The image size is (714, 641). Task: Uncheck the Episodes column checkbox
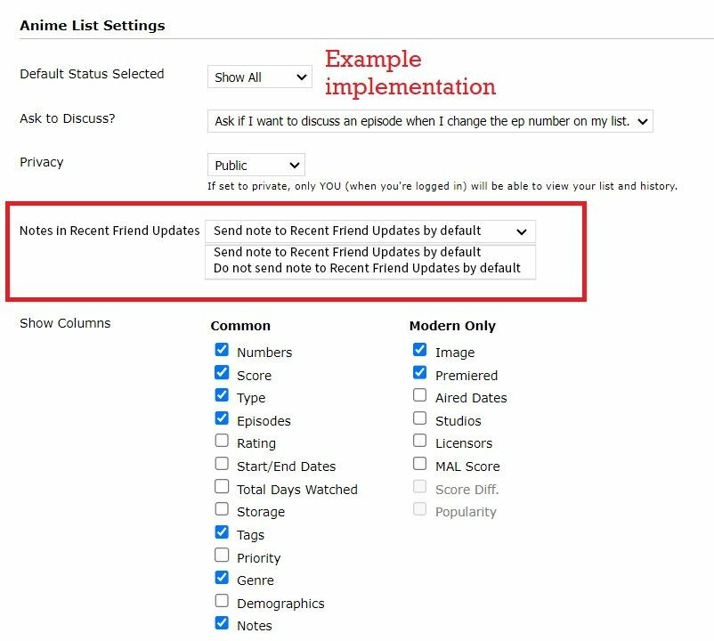(222, 418)
